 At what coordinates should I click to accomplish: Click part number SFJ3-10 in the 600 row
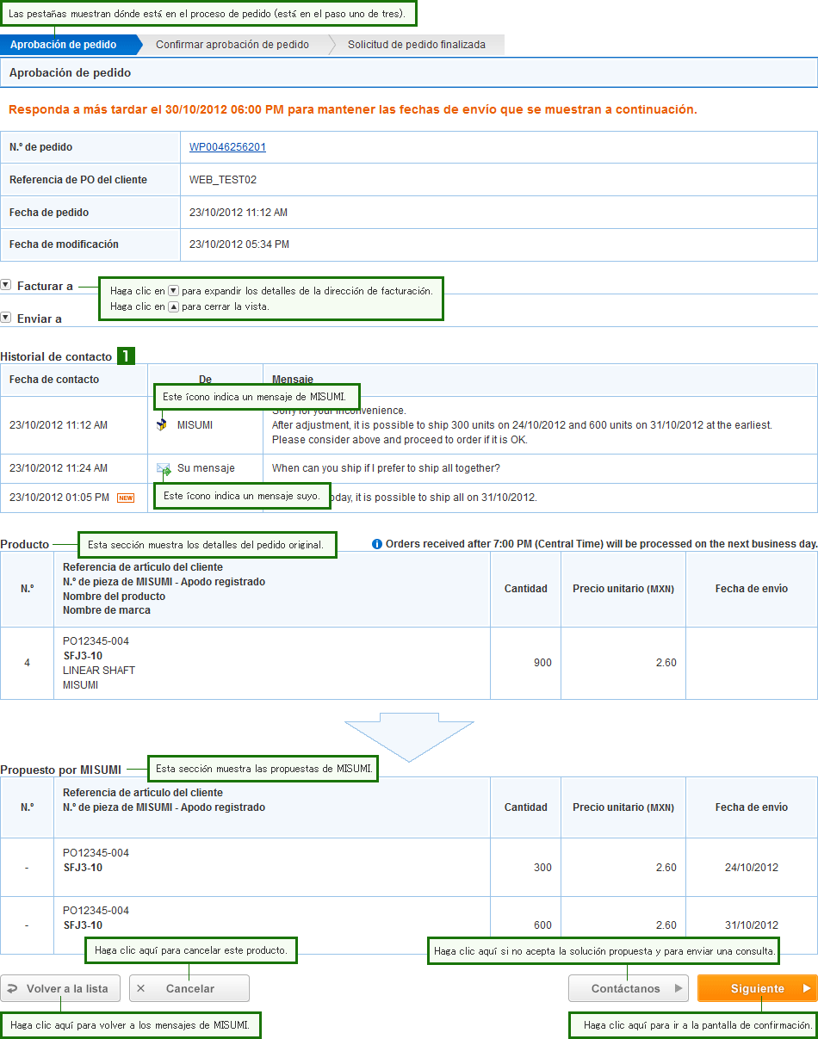pyautogui.click(x=83, y=925)
